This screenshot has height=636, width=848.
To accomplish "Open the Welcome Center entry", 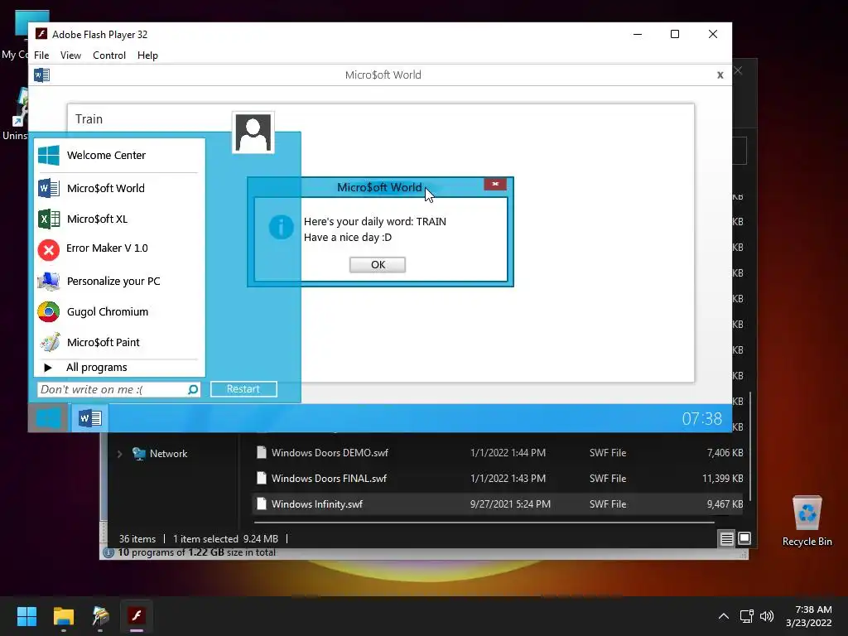I will 119,155.
